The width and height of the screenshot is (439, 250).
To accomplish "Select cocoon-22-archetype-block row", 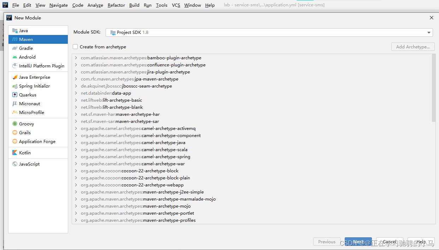I will tap(252, 171).
